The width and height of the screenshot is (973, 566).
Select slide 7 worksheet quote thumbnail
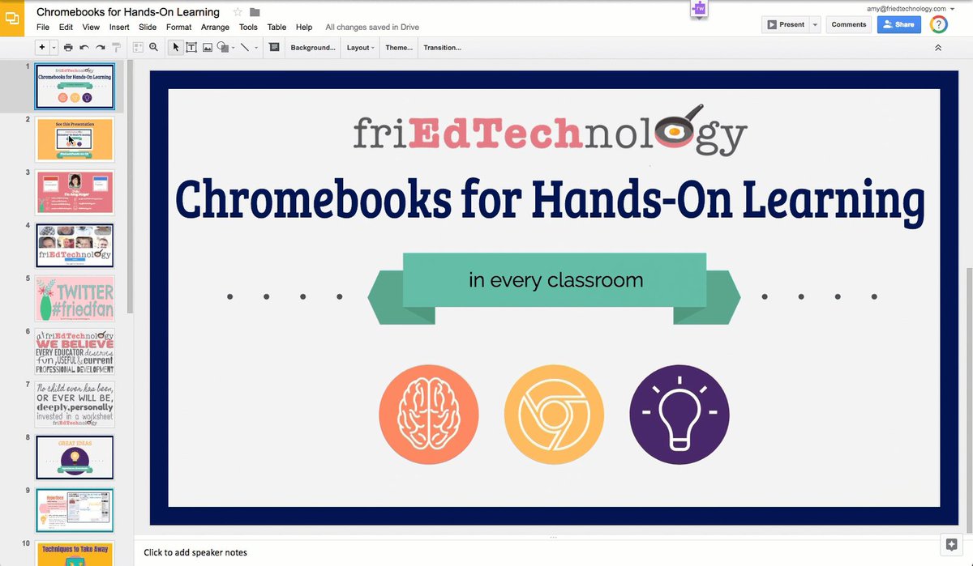coord(75,405)
